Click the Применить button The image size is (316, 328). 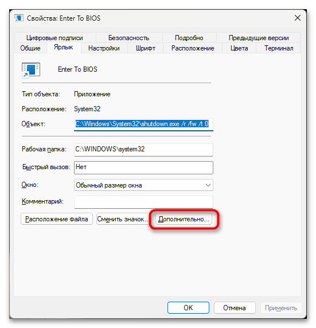[x=281, y=308]
